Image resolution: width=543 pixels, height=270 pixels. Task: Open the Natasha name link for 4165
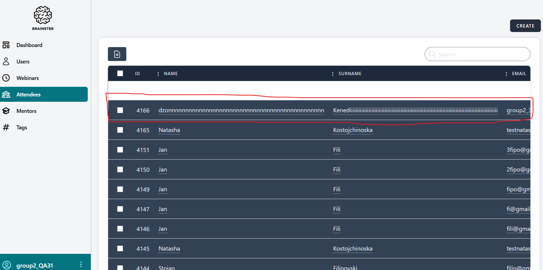169,130
